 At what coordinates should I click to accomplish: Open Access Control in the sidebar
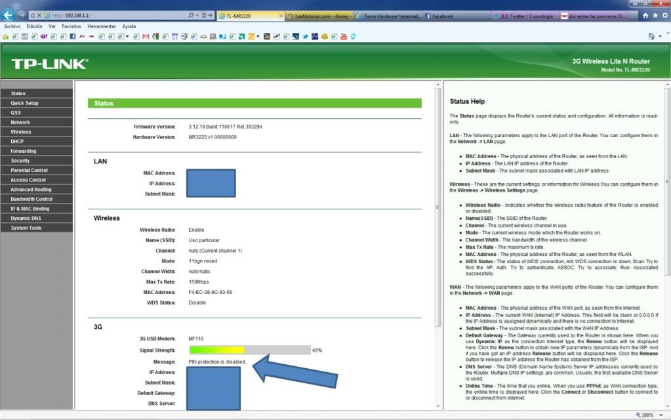pos(36,180)
